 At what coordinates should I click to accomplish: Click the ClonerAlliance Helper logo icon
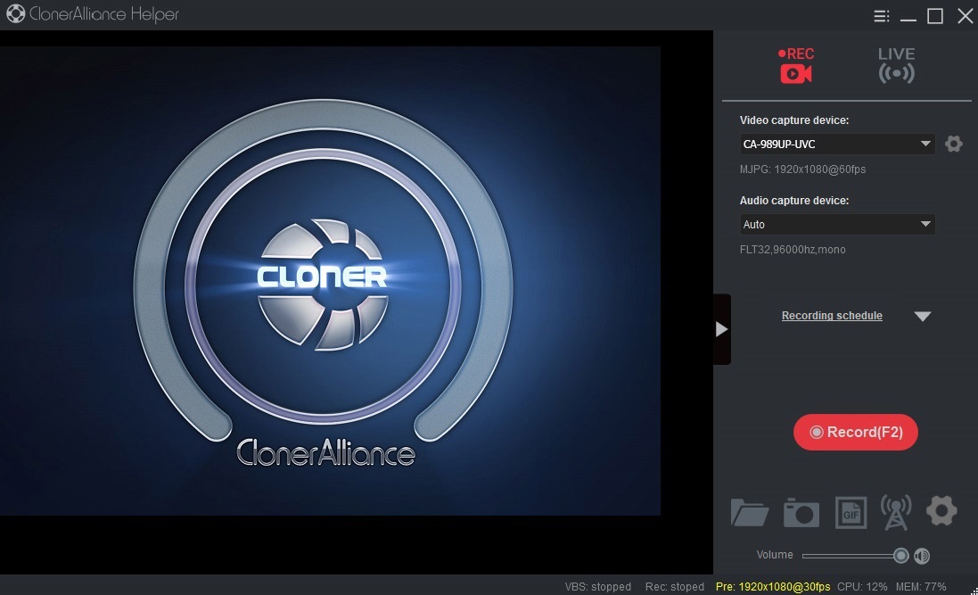15,13
